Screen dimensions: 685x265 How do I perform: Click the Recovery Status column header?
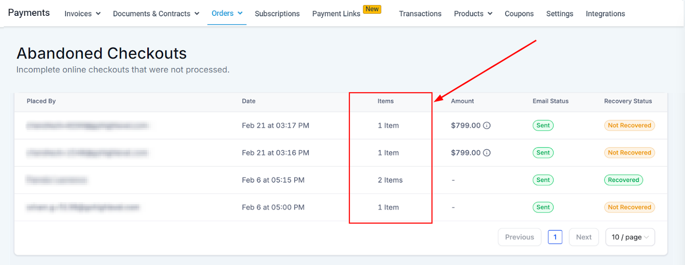(x=628, y=101)
